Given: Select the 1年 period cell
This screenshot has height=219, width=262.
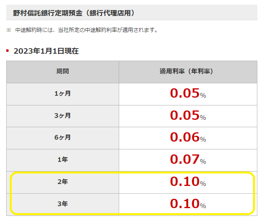Looking at the screenshot, I should (63, 160).
